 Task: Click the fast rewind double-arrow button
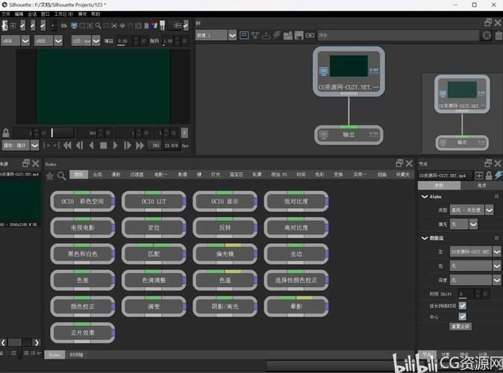[67, 145]
